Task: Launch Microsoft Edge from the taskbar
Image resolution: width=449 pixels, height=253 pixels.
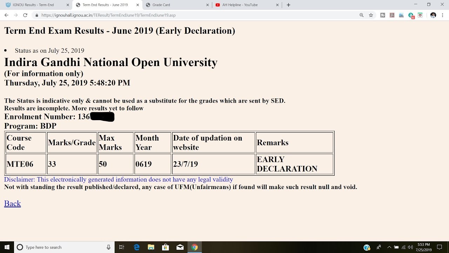Action: (137, 247)
